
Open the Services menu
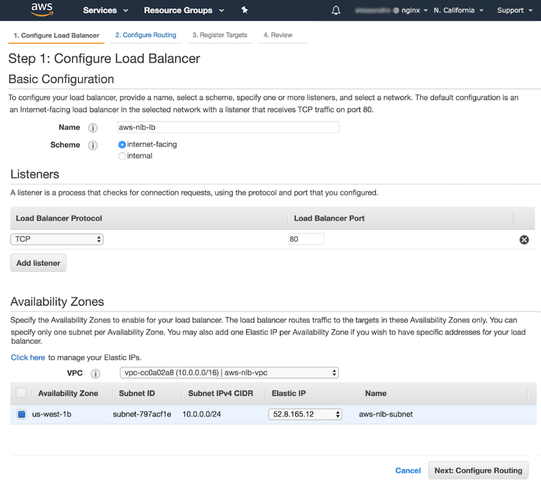105,11
